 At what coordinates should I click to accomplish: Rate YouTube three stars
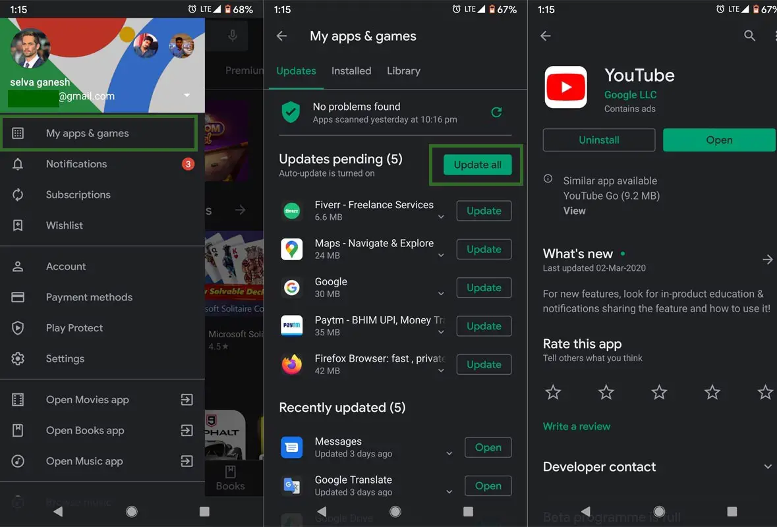coord(659,393)
